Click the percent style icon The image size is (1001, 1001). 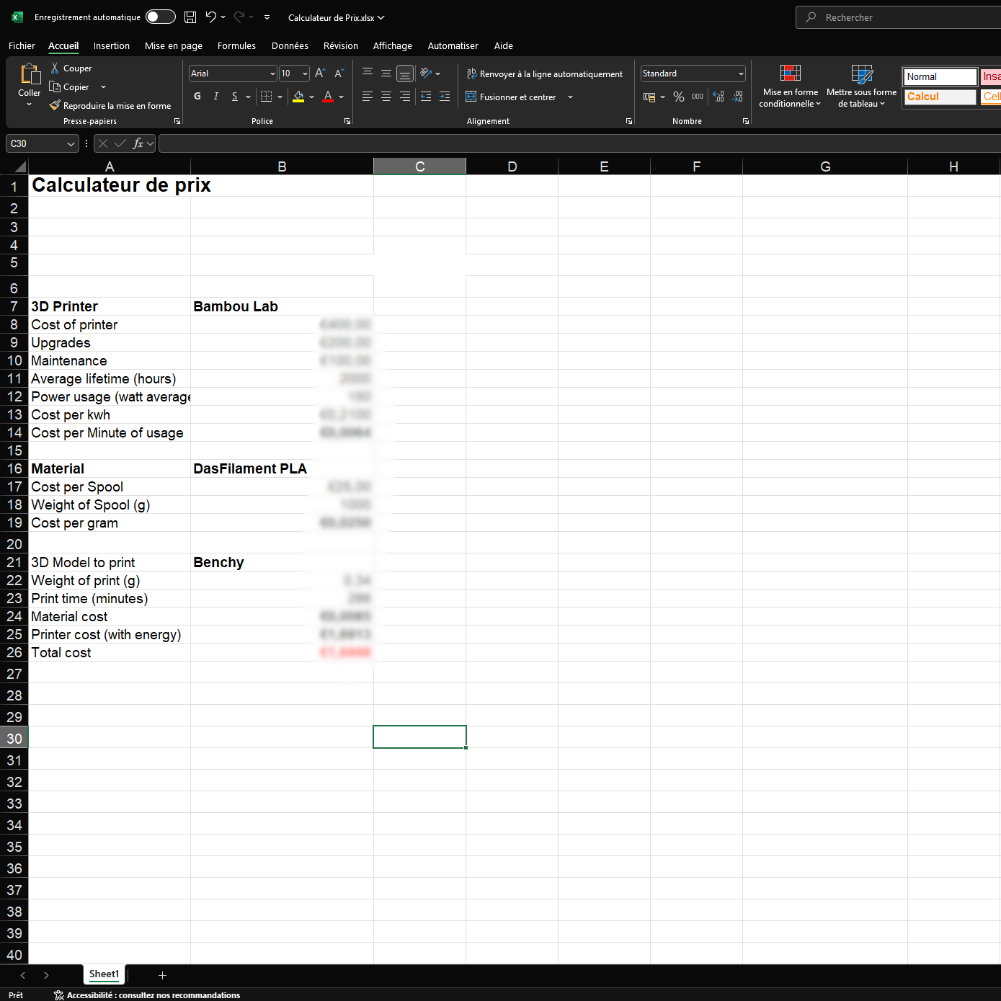coord(678,97)
